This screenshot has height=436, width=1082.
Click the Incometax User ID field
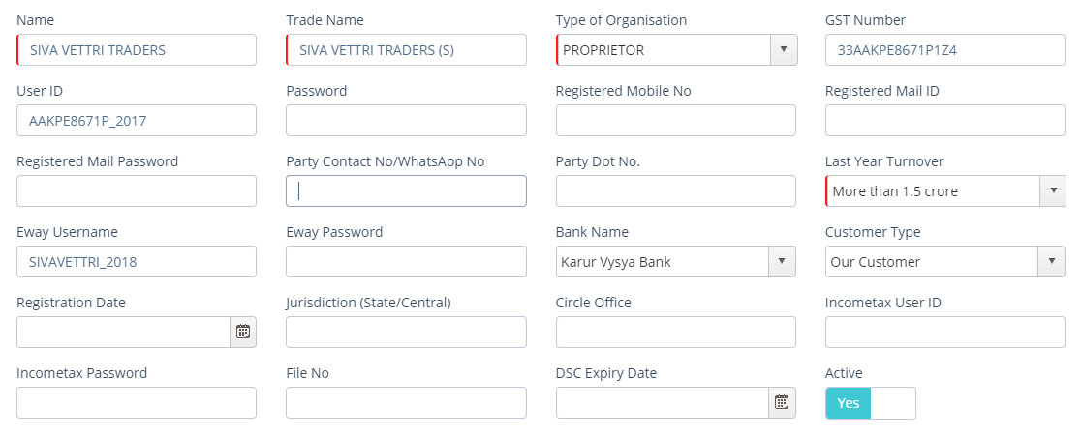(945, 332)
